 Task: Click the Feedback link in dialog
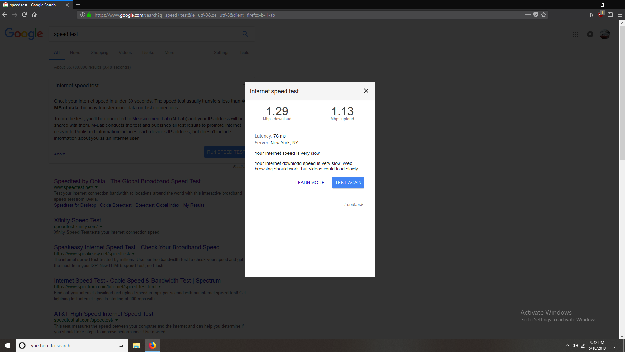point(354,204)
